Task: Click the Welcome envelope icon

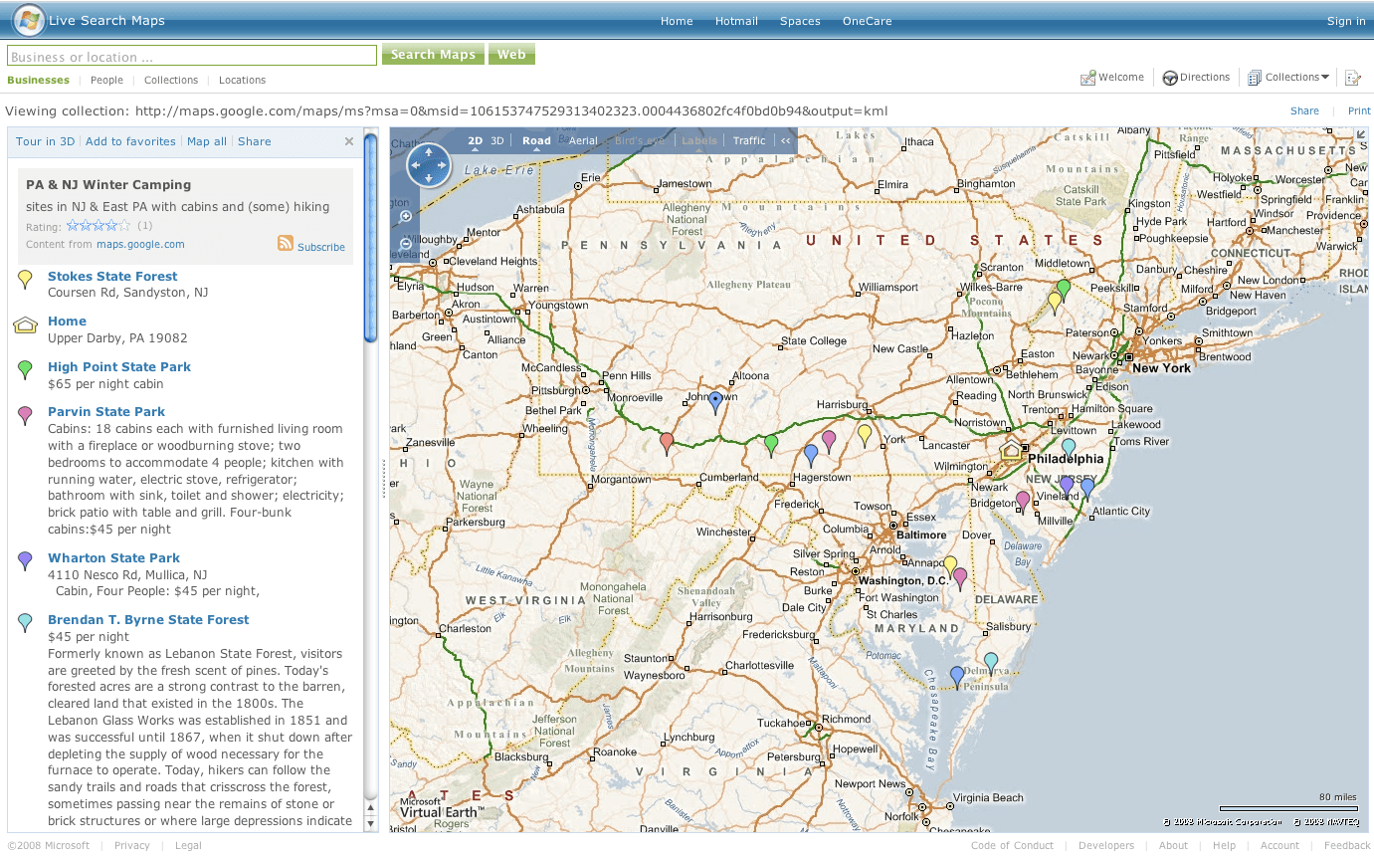Action: [x=1088, y=78]
